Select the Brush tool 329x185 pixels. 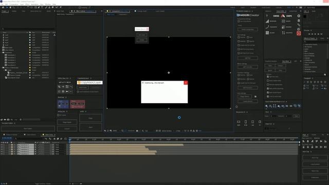coord(46,7)
